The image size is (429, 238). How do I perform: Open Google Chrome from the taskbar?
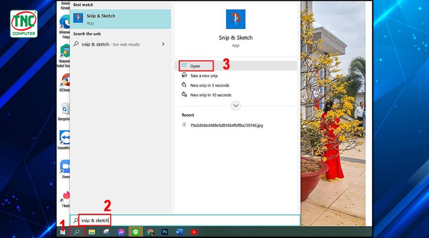[150, 232]
